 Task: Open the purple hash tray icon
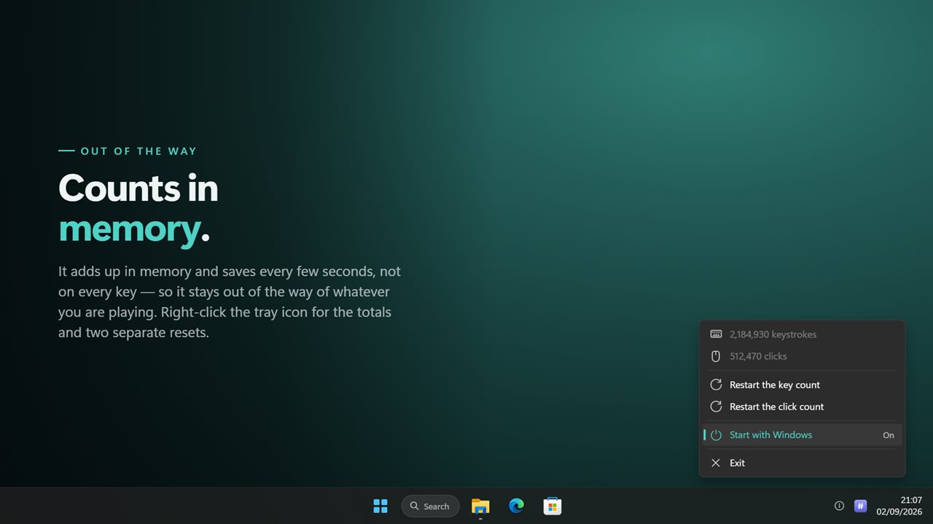860,506
